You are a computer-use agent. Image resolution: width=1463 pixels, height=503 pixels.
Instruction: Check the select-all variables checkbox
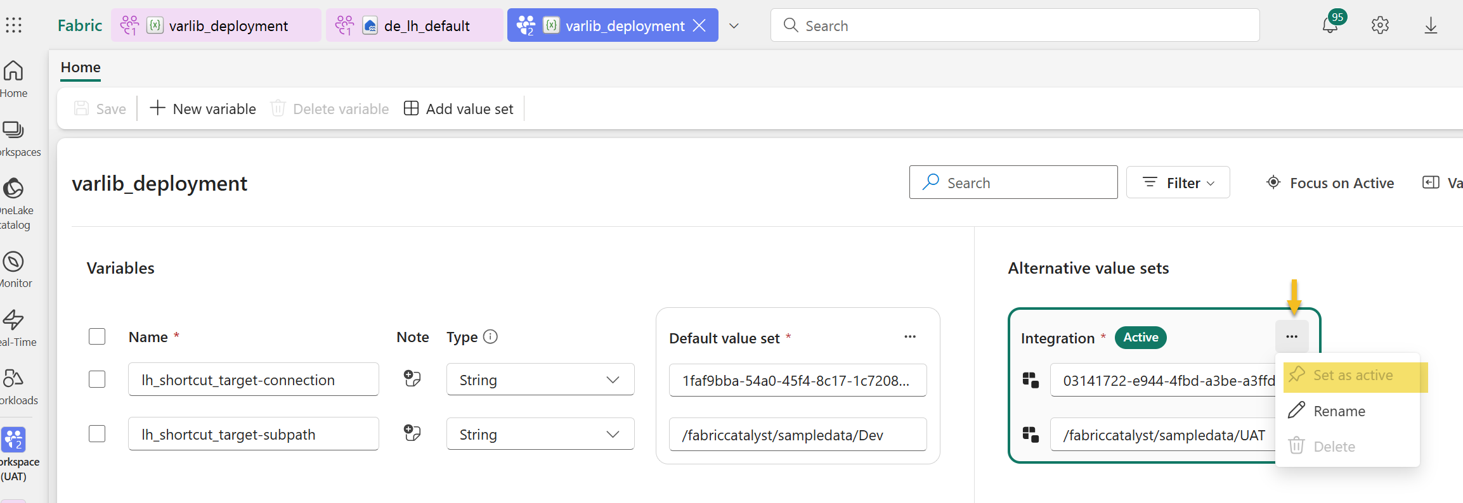click(x=97, y=336)
